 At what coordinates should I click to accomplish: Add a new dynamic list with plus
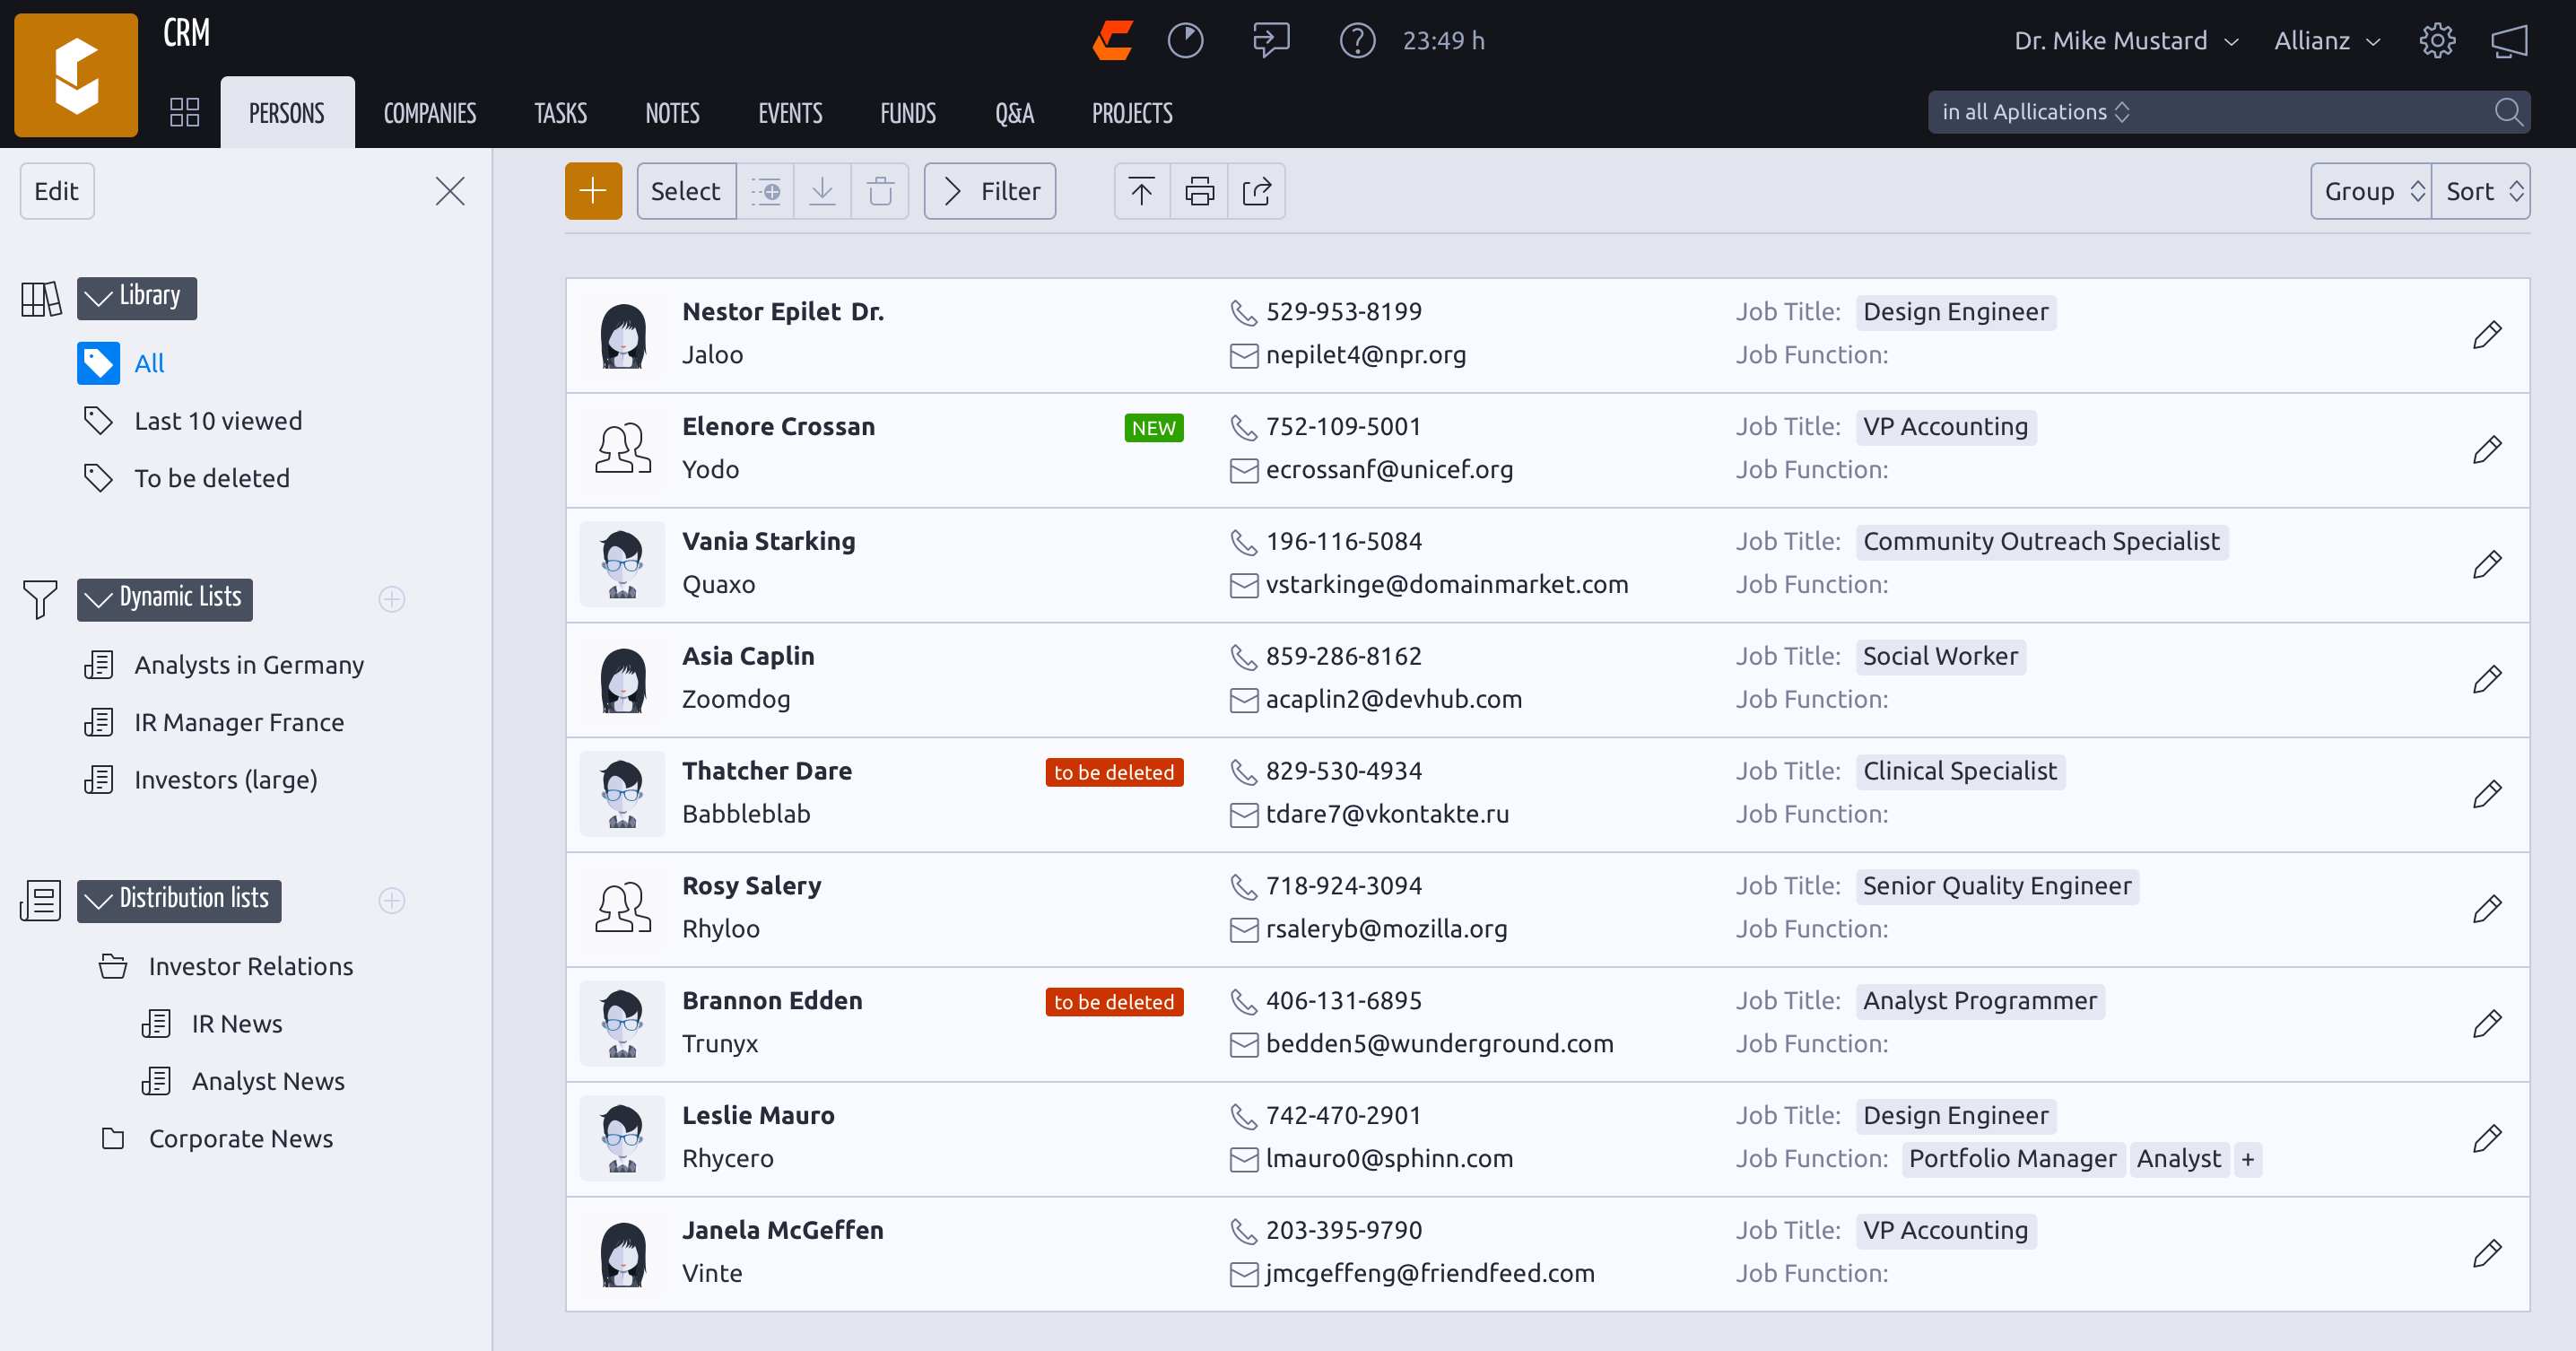coord(392,599)
